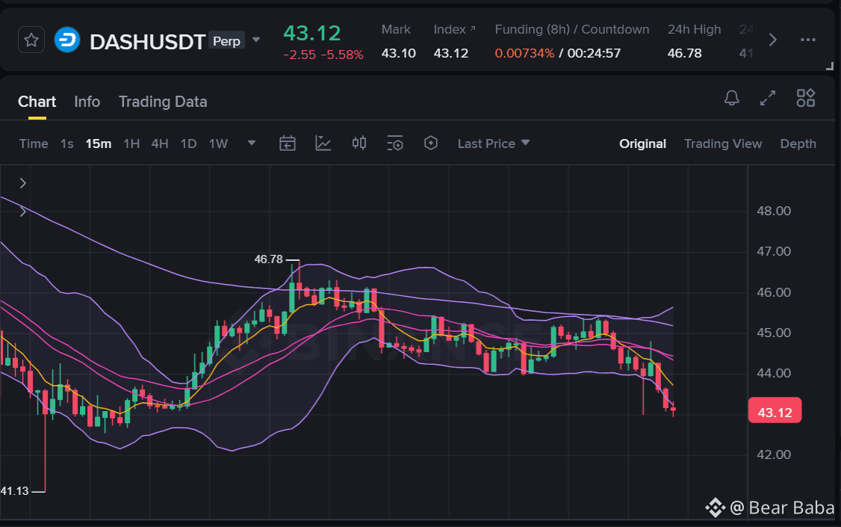Click the Perp contract badge
This screenshot has height=527, width=841.
[226, 41]
